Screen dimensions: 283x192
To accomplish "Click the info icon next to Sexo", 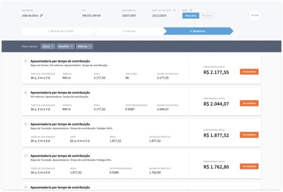I will click(191, 10).
